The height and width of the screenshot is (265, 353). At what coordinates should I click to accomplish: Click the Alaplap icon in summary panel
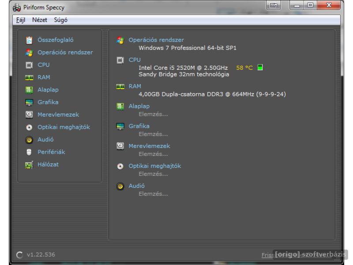click(120, 106)
